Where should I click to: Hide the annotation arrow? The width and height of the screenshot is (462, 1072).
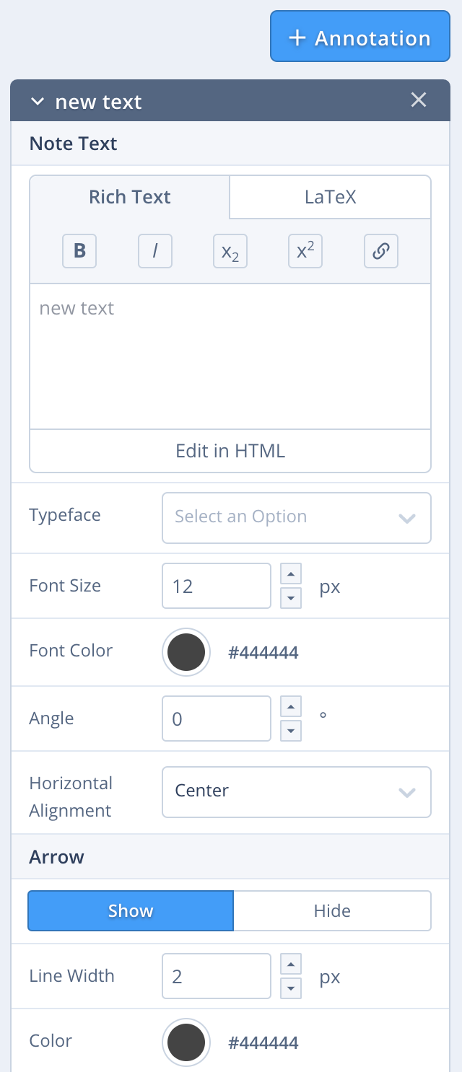332,910
